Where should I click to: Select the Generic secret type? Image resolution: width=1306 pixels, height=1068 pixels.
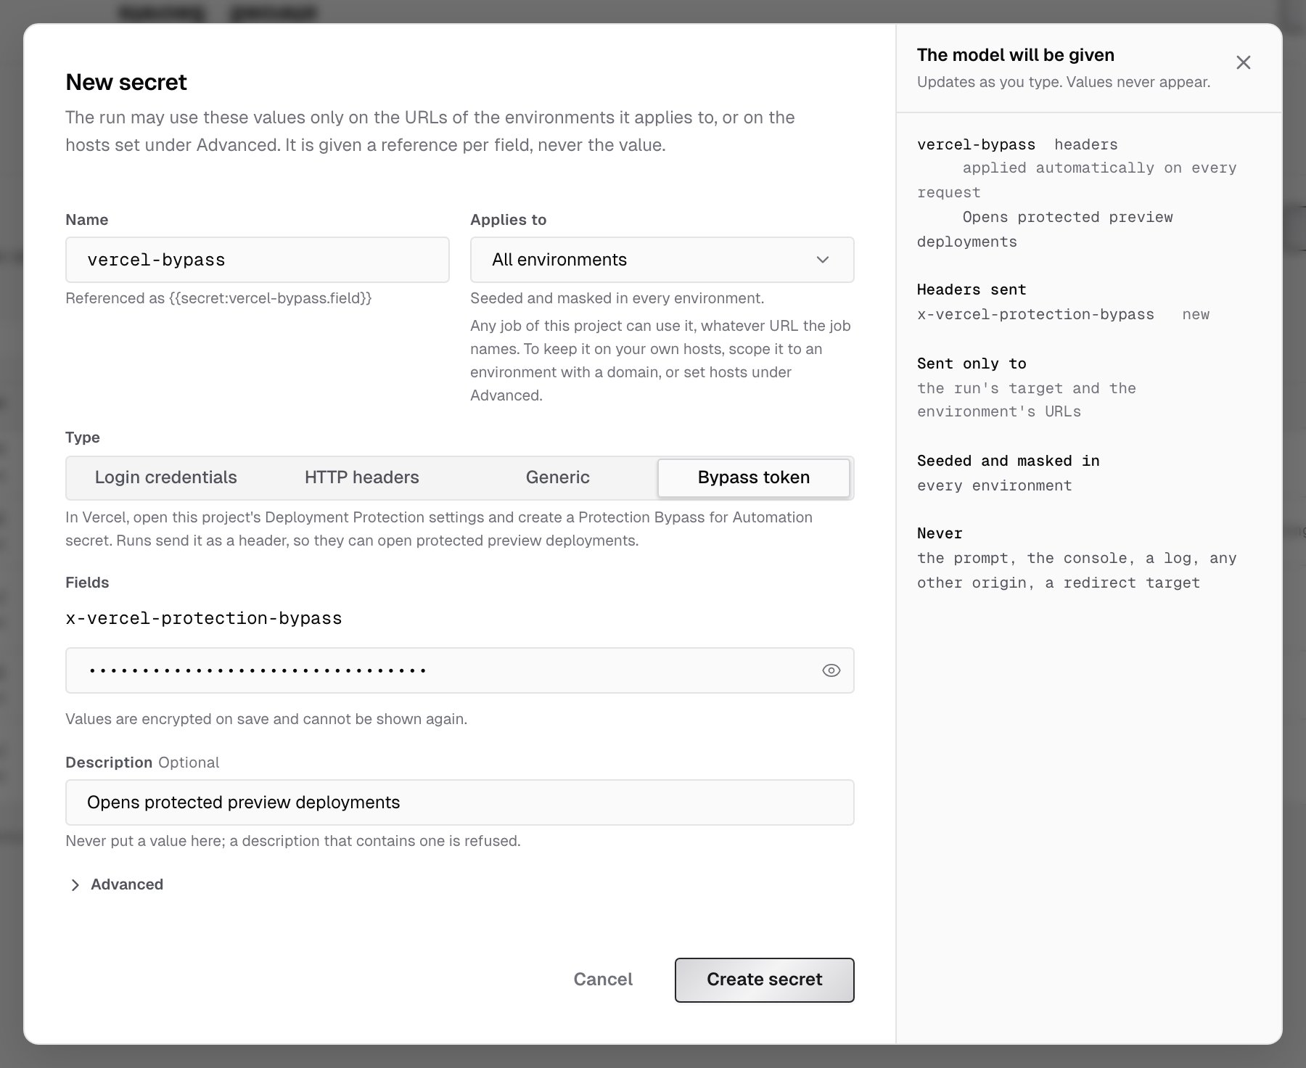point(557,477)
